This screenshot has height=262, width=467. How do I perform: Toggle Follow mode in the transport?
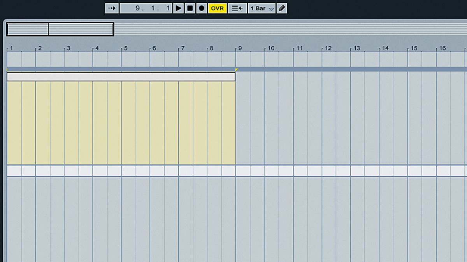coord(112,8)
